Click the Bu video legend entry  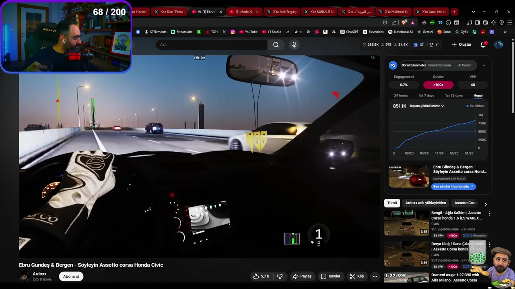point(475,106)
